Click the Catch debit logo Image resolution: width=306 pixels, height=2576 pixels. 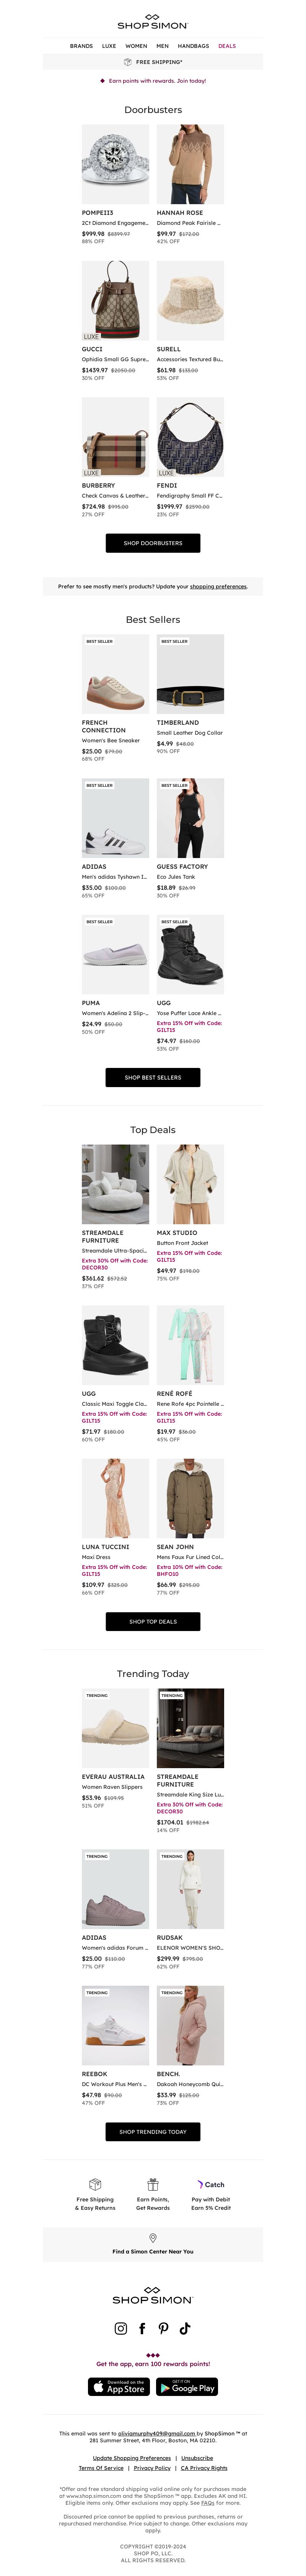[211, 2184]
